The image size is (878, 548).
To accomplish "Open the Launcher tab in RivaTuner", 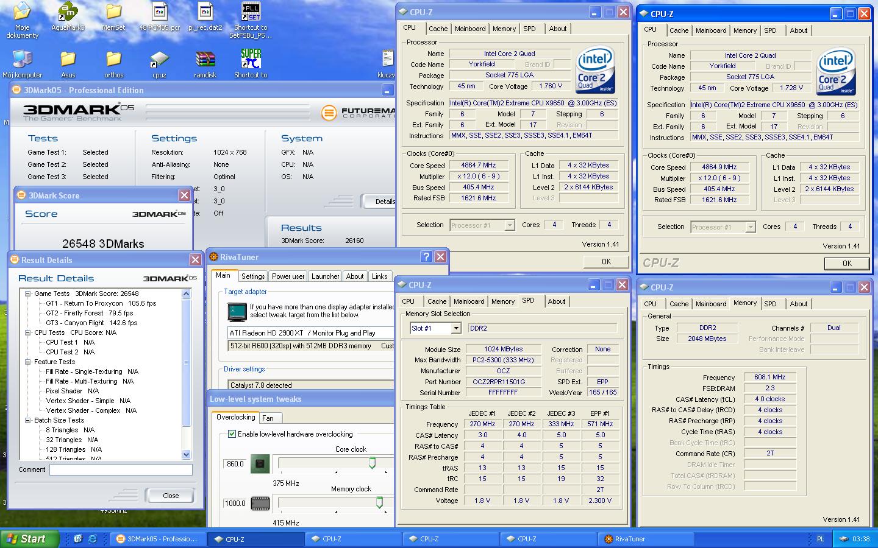I will [x=325, y=276].
